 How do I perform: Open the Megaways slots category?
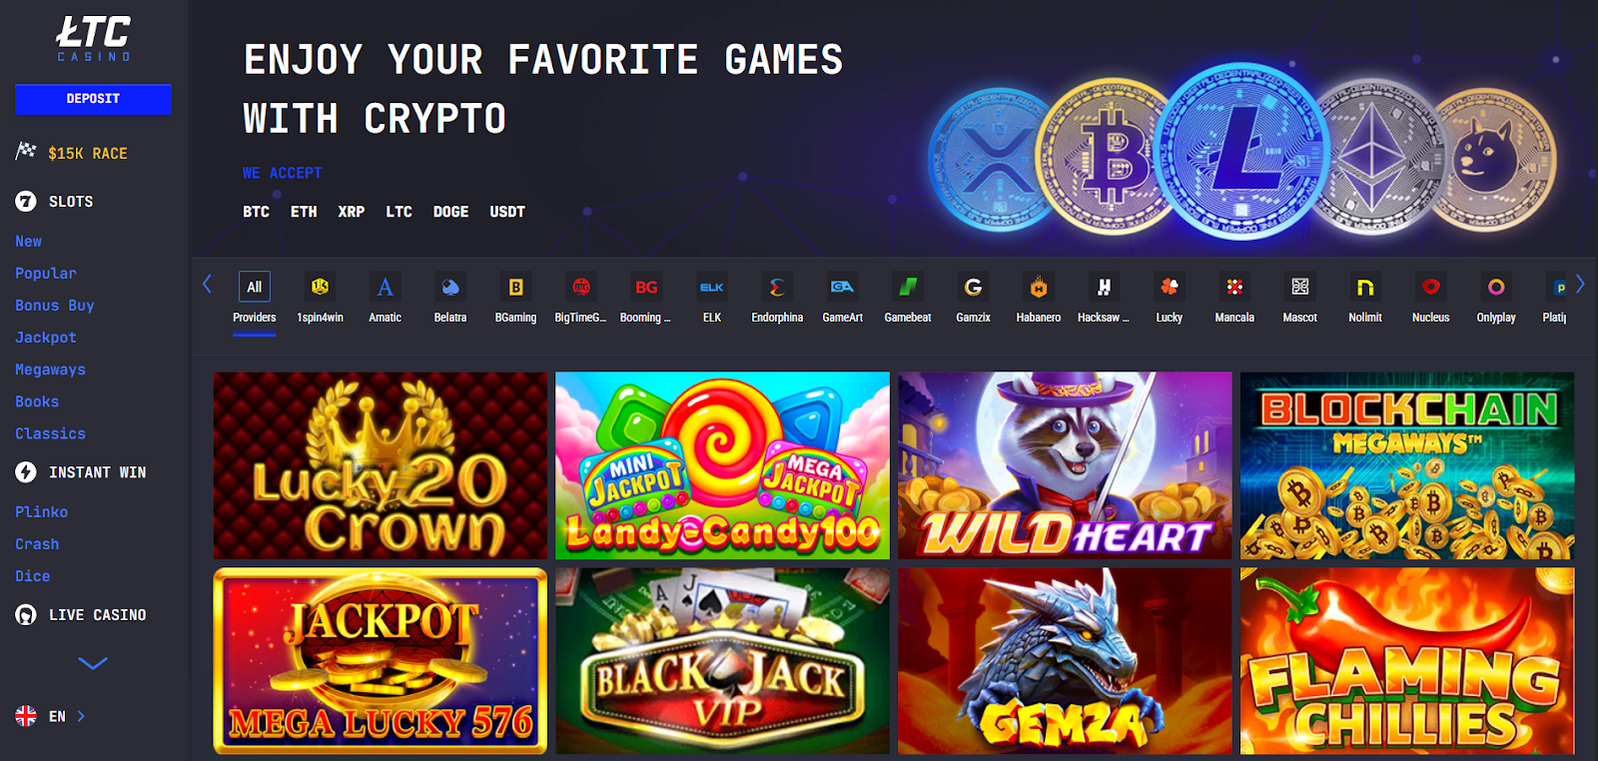50,370
